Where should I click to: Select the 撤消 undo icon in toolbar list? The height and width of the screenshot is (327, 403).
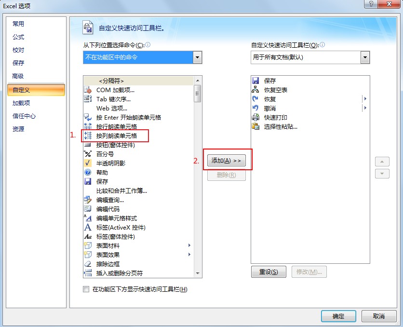(x=255, y=108)
